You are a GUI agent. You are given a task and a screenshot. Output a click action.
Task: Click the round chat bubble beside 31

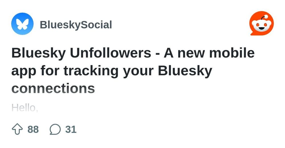coord(55,129)
